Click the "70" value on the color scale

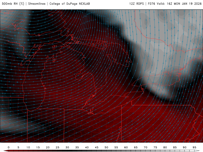pos(145,147)
